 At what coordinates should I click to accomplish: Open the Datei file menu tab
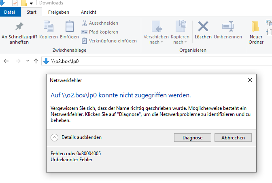pyautogui.click(x=10, y=12)
